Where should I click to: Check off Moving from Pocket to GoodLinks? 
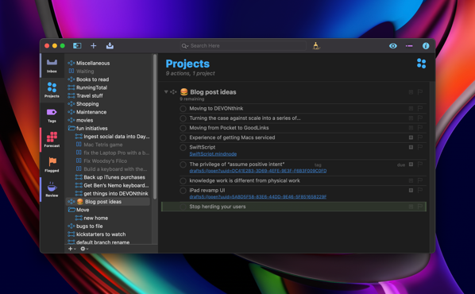tap(183, 128)
